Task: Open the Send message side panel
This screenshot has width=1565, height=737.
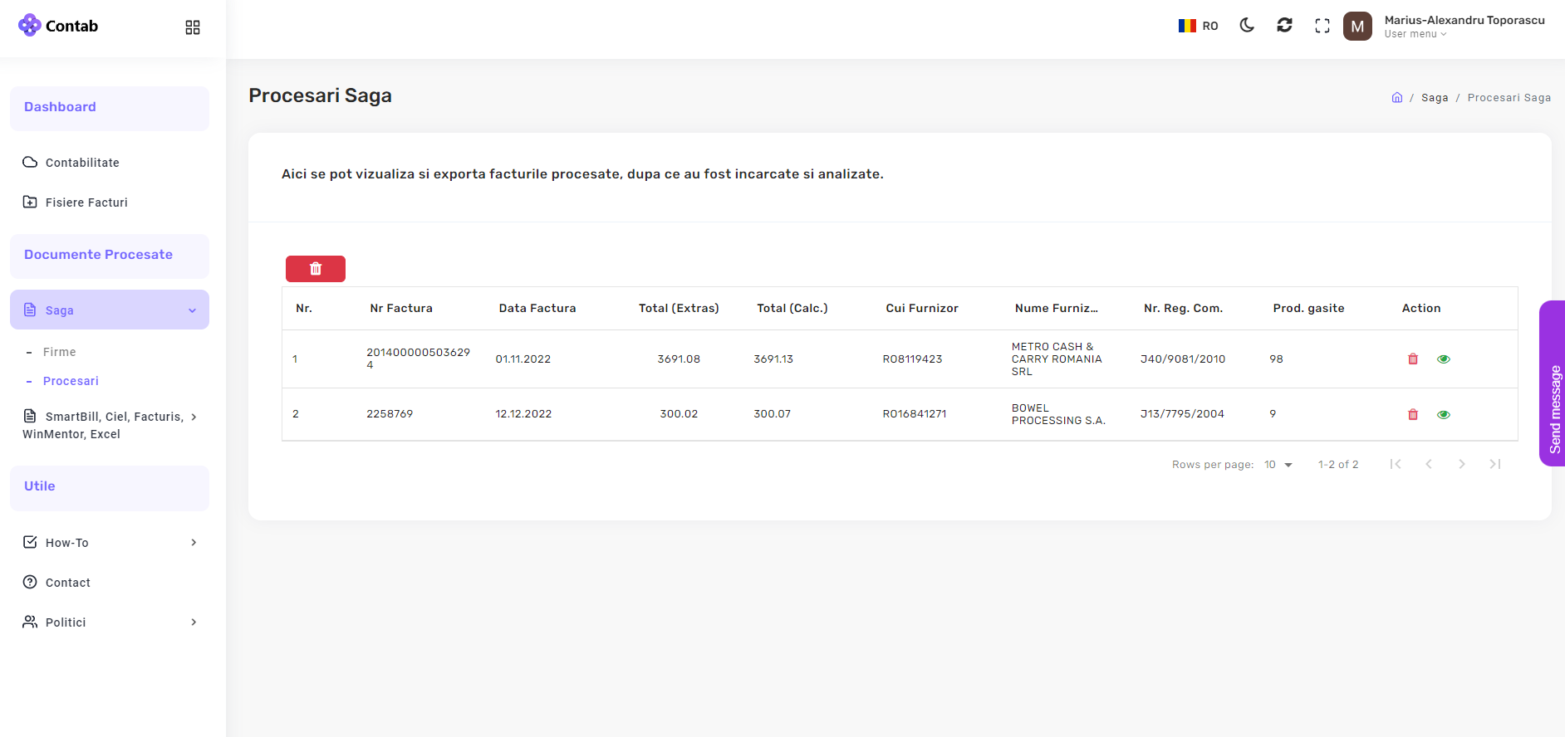Action: [1553, 383]
